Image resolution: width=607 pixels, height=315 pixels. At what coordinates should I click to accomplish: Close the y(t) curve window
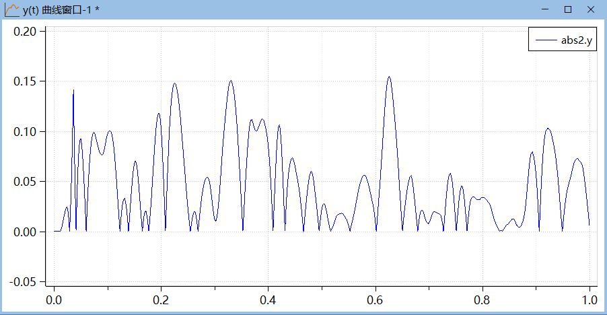(590, 9)
